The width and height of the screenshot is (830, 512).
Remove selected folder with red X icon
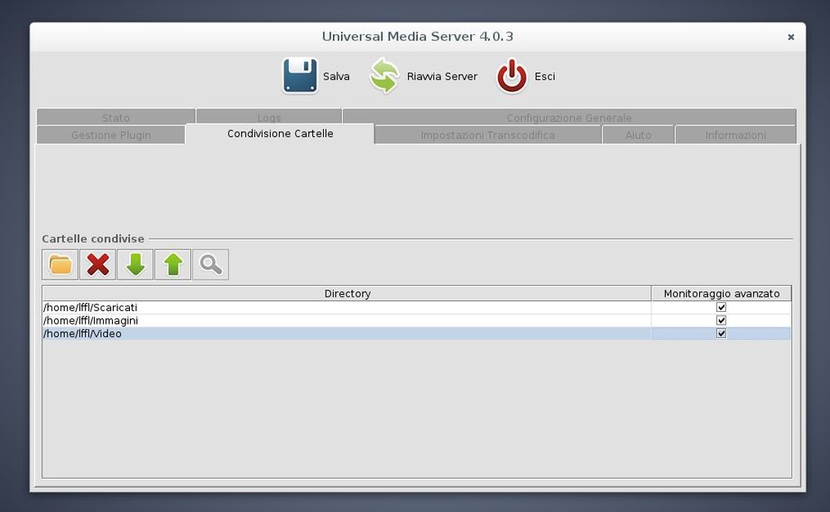(x=98, y=264)
